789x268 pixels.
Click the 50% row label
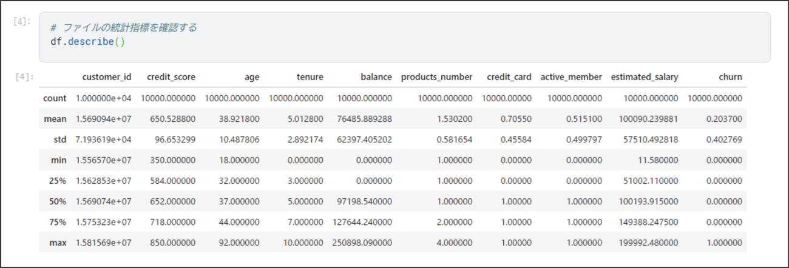(x=58, y=201)
